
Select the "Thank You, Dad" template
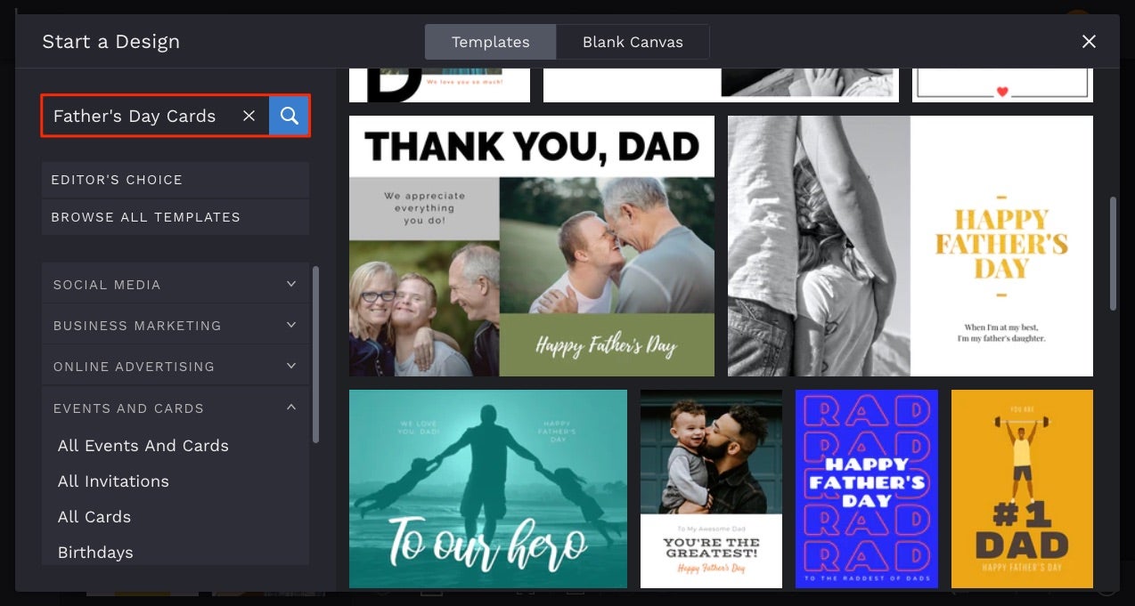pos(532,246)
